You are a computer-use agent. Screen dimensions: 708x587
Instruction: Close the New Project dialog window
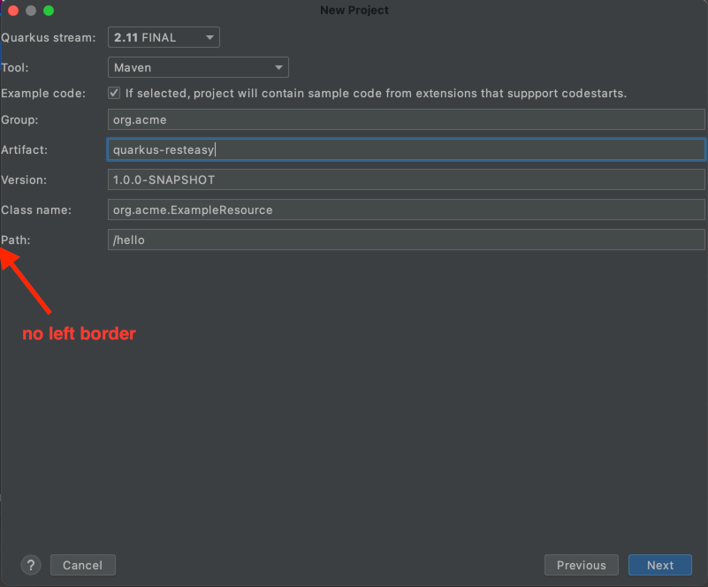point(13,11)
